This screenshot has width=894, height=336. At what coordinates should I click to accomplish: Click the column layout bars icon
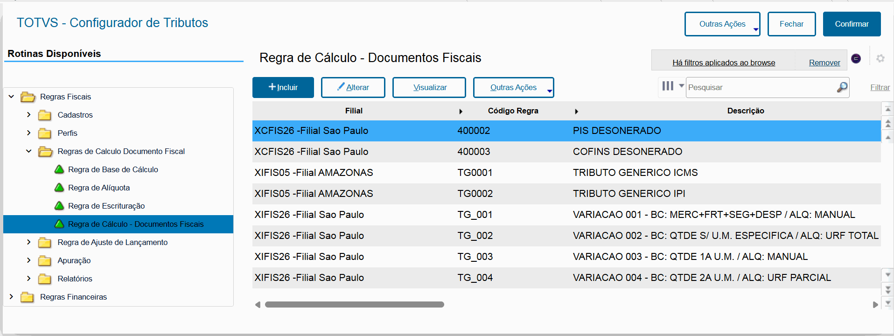pos(668,86)
